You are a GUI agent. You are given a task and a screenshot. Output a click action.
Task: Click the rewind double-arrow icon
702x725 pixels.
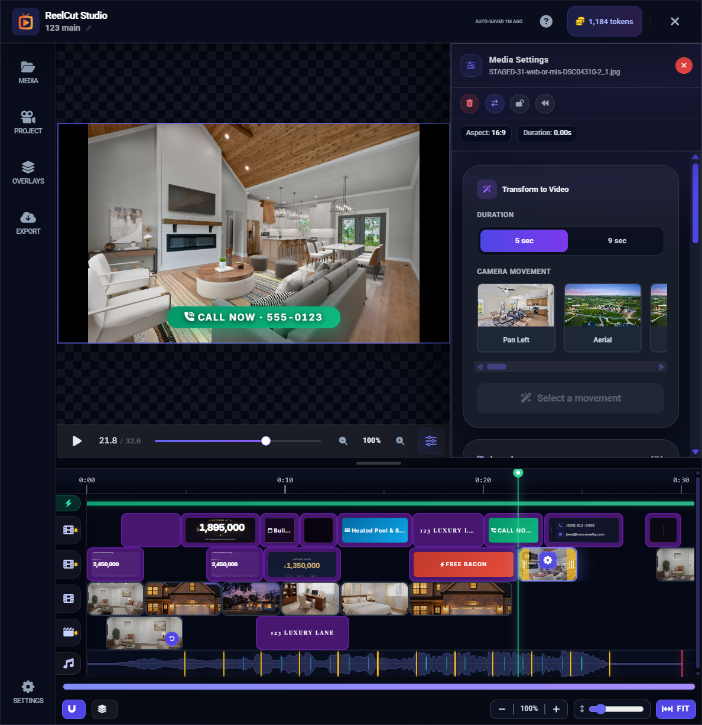pos(545,103)
